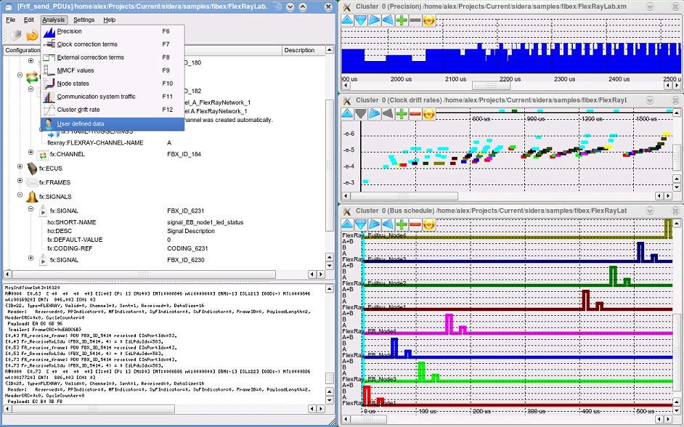Click right-arrow icon in Precision window toolbar
Screen dimensions: 684x427
[x=374, y=20]
